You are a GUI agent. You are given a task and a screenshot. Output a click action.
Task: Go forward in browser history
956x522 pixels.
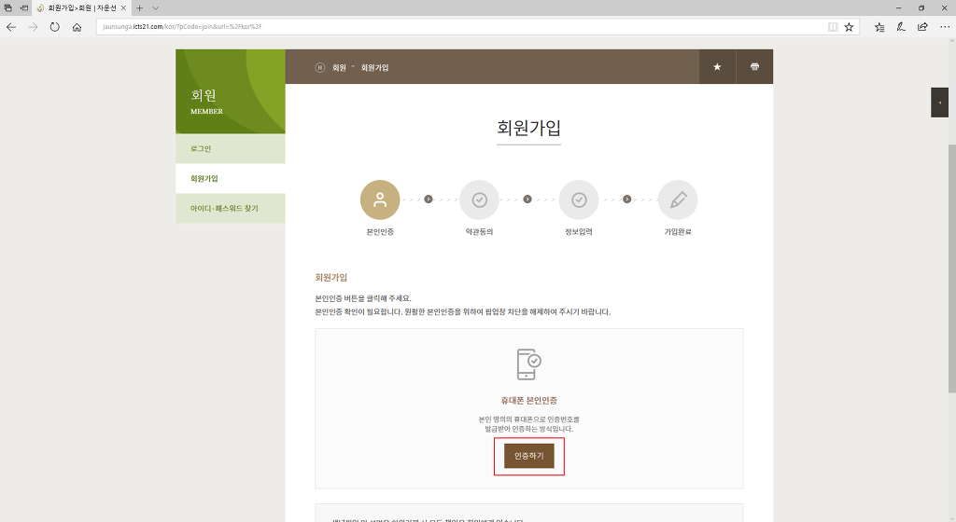[33, 27]
